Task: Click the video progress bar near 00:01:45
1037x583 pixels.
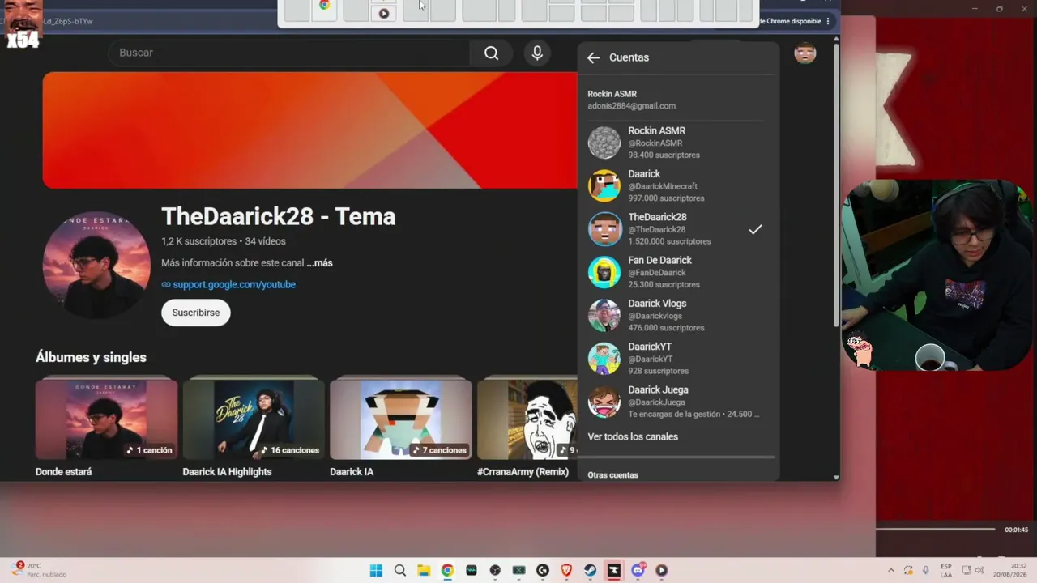Action: pyautogui.click(x=936, y=530)
